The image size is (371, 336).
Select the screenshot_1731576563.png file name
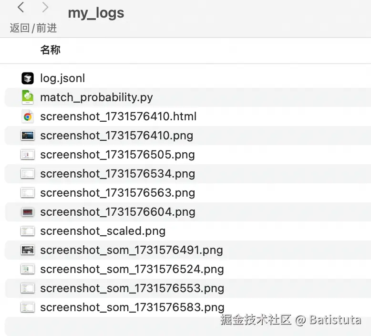(117, 193)
